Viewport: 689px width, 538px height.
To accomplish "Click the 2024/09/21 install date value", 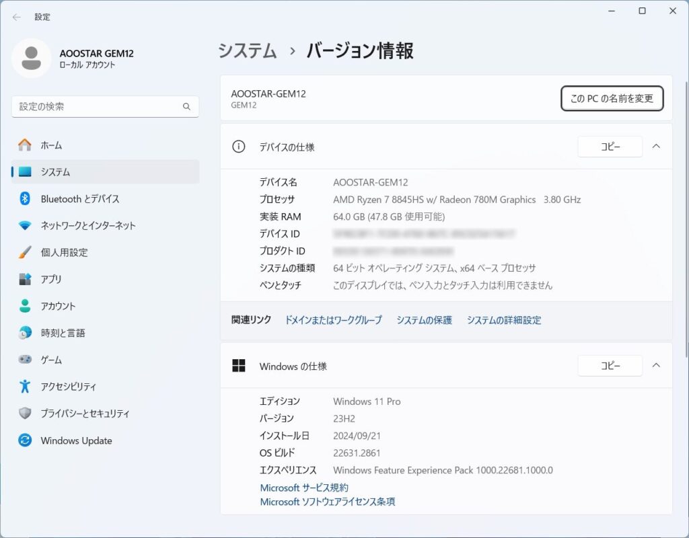I will (357, 436).
